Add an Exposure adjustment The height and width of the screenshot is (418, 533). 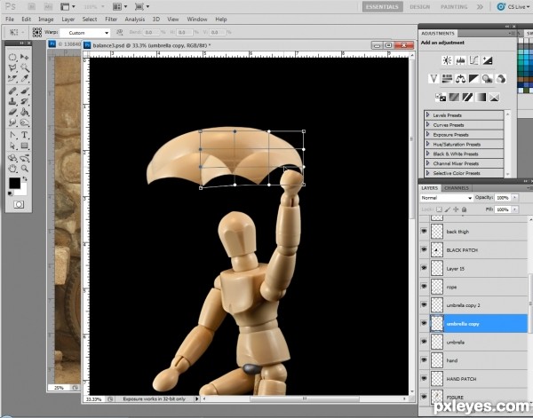click(x=487, y=60)
